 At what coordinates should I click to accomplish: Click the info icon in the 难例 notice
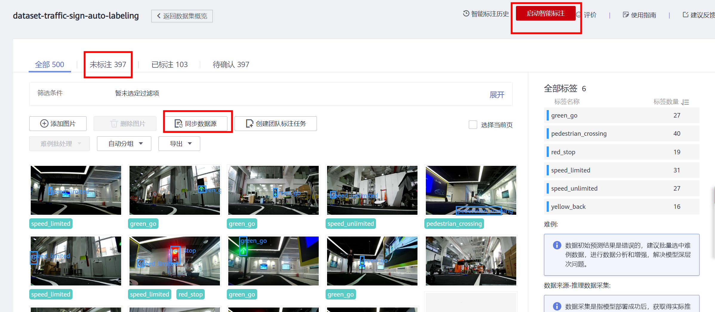click(x=557, y=245)
